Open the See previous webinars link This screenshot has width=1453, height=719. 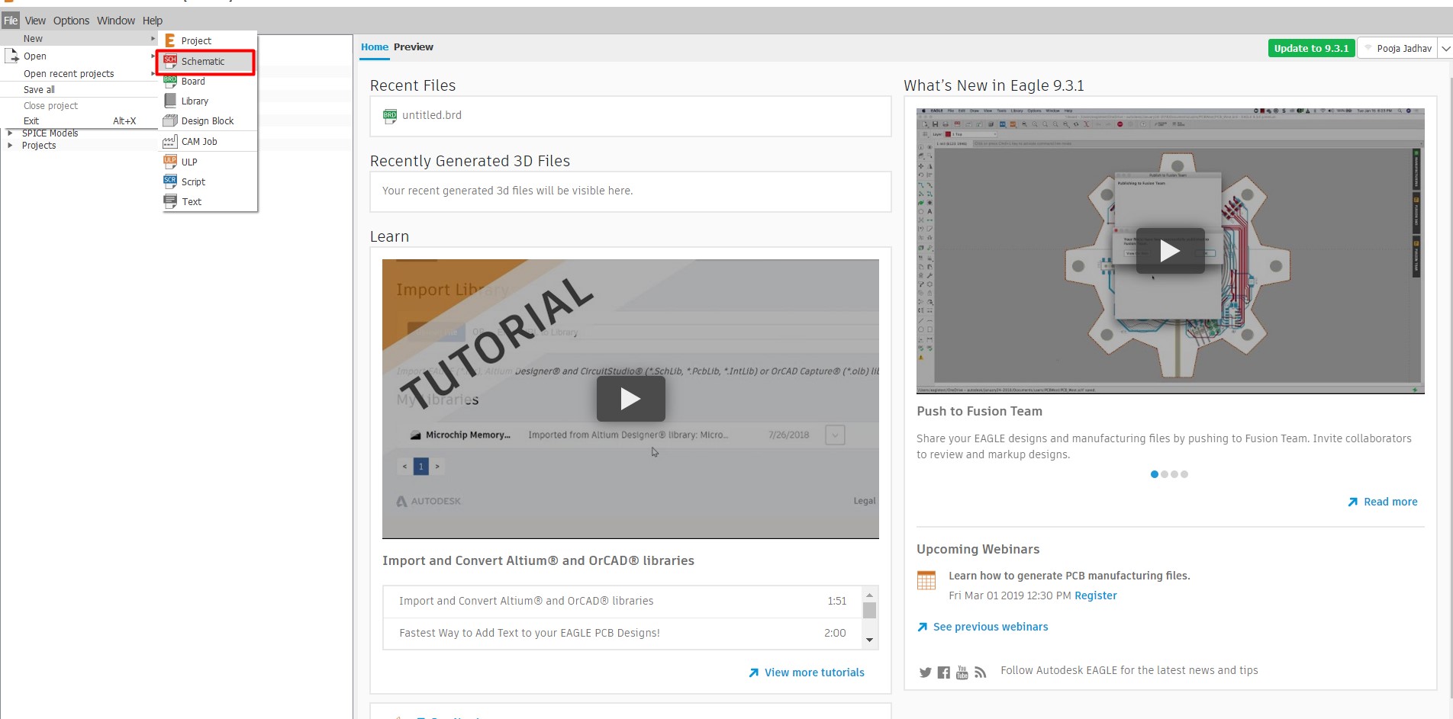[983, 627]
